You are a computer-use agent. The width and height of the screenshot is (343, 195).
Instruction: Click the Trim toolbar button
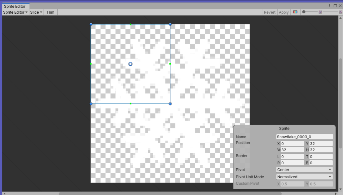pos(50,12)
